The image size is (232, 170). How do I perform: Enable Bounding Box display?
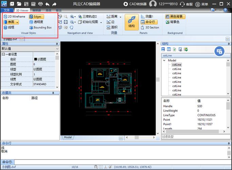40,28
